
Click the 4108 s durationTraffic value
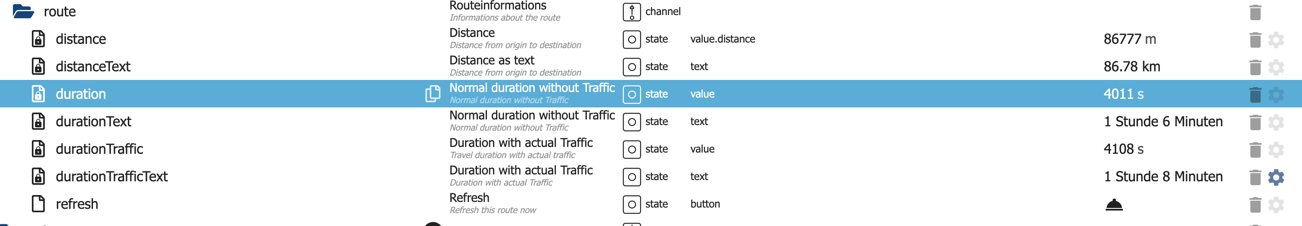tap(1123, 150)
